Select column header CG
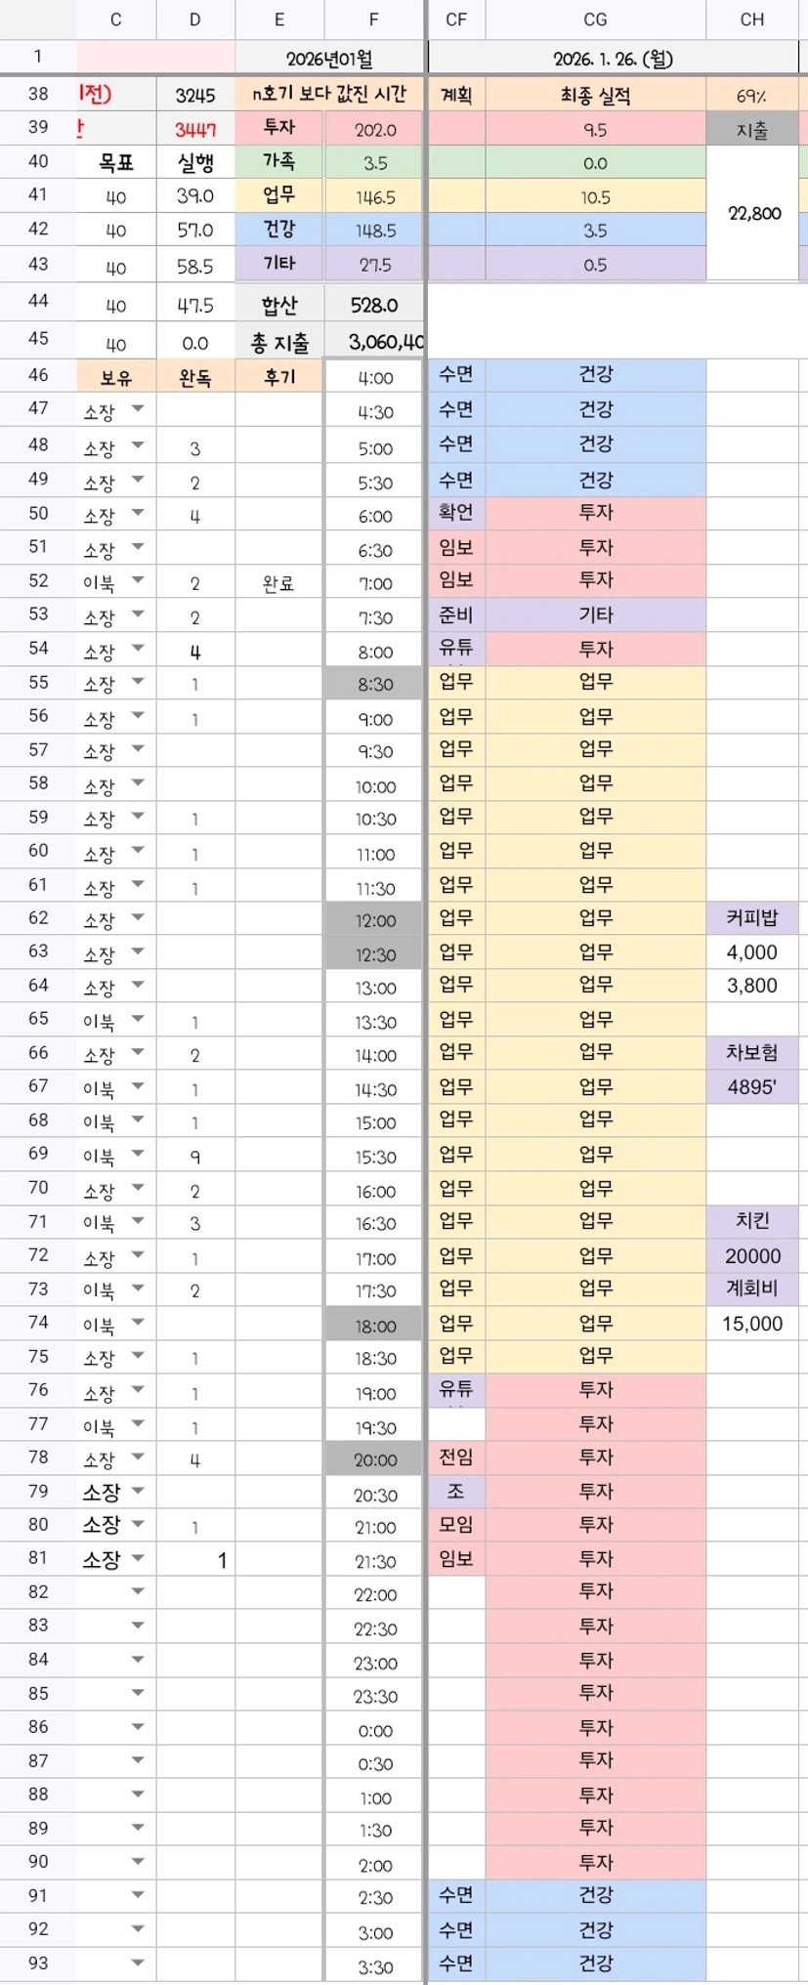The width and height of the screenshot is (808, 1985). point(595,20)
